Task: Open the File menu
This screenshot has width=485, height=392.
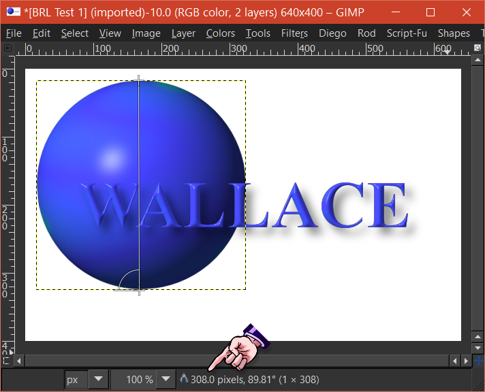Action: [14, 33]
